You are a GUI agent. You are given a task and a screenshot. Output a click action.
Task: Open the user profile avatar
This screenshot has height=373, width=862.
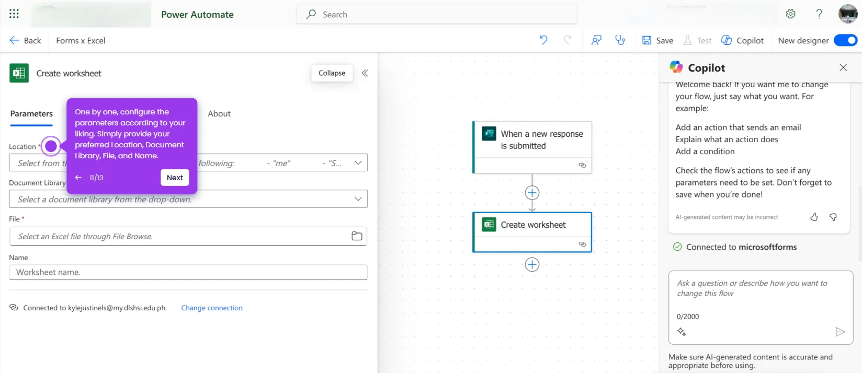click(848, 14)
